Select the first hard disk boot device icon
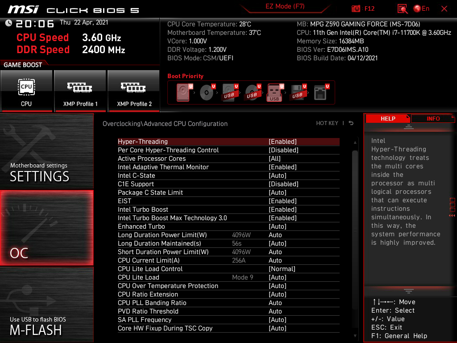Viewport: 457px width, 343px height. [x=184, y=92]
